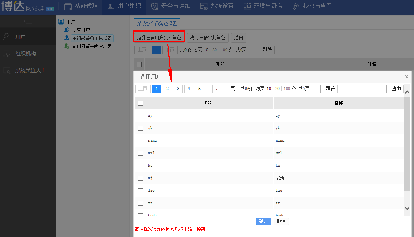Select the 组织机构 sidebar icon

[x=7, y=54]
